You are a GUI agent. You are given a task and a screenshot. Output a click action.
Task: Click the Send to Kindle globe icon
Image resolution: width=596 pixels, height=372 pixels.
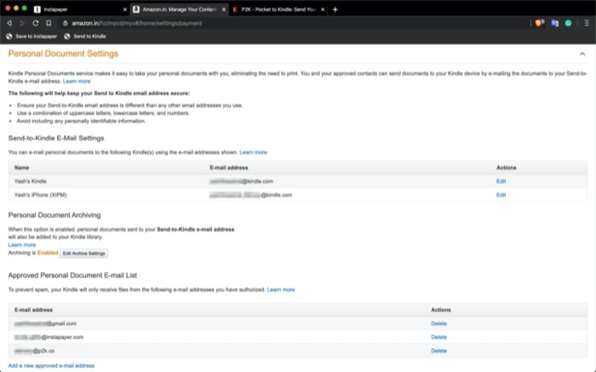tap(67, 37)
